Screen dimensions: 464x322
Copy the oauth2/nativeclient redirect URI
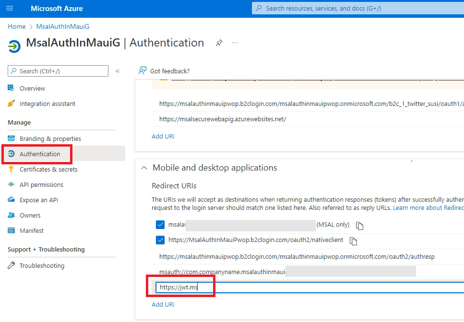tap(353, 241)
